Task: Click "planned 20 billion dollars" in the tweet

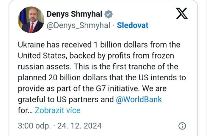Action: pyautogui.click(x=67, y=78)
